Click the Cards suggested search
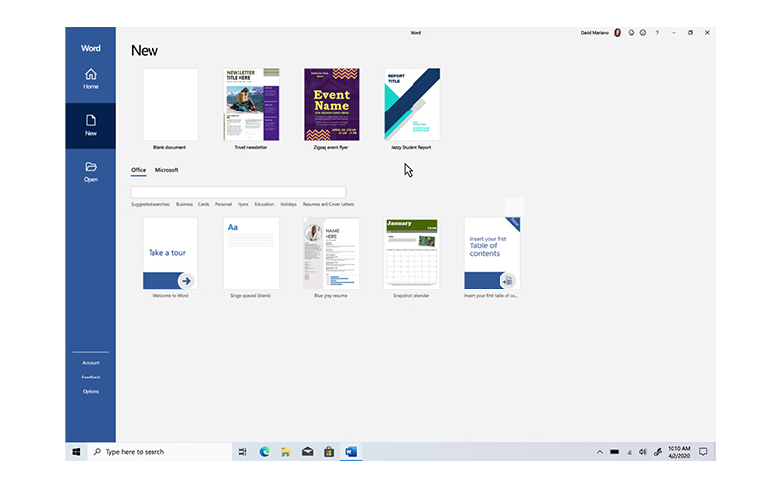Viewport: 782px width, 489px height. coord(203,204)
